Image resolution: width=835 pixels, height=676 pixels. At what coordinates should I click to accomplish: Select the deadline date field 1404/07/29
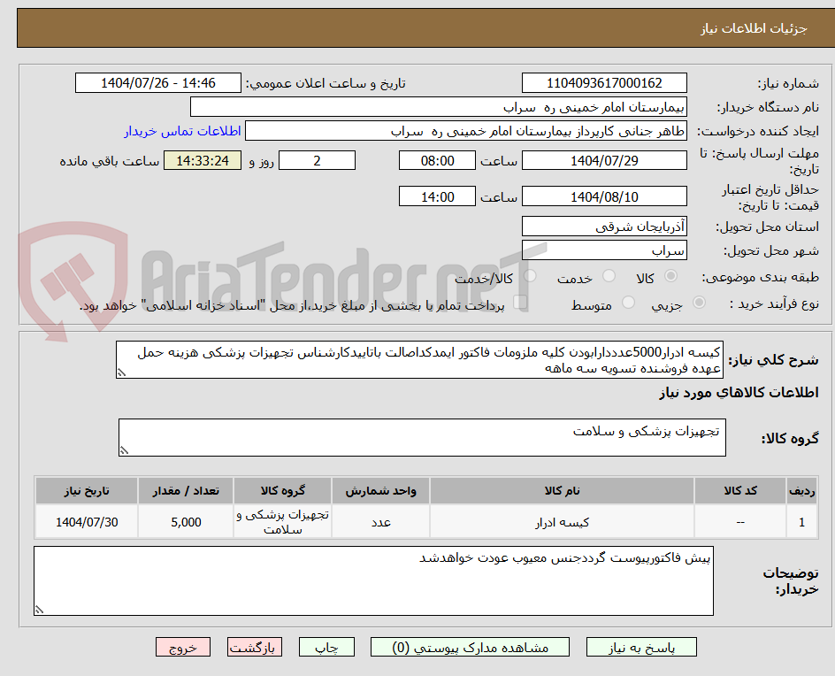[605, 160]
